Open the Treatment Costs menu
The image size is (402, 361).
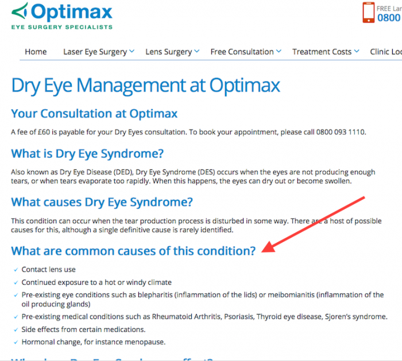322,52
